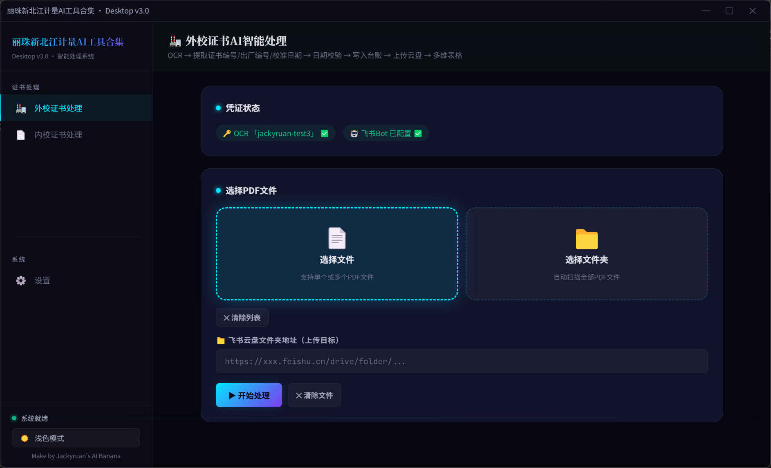Click Make by Jackyruan's AI Banana text

click(76, 456)
